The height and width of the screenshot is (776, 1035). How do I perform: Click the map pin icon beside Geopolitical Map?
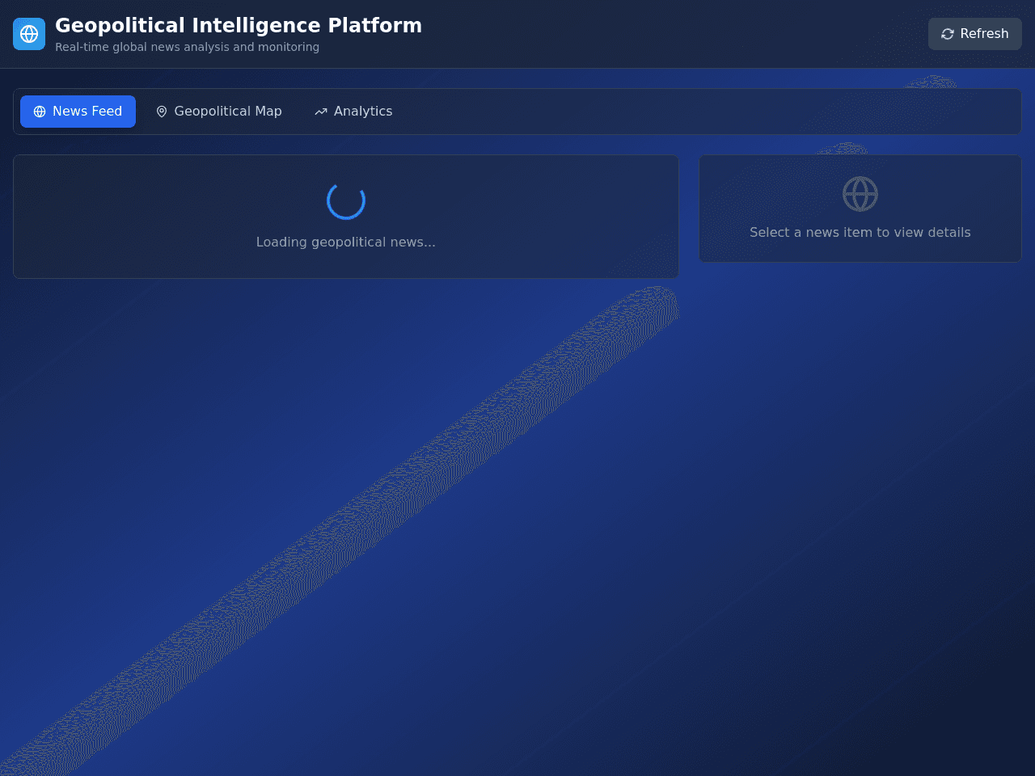[x=162, y=112]
